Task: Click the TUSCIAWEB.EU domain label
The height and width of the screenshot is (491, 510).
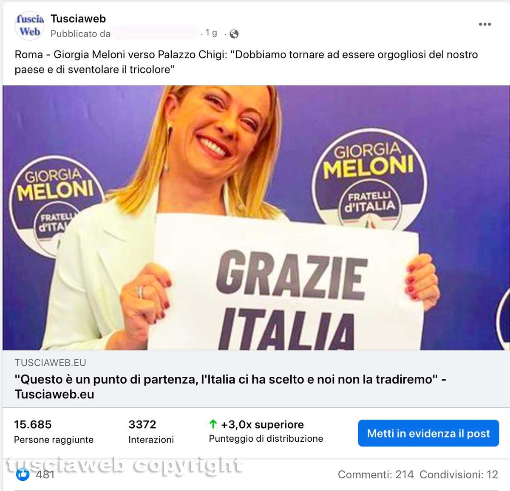Action: [x=50, y=363]
